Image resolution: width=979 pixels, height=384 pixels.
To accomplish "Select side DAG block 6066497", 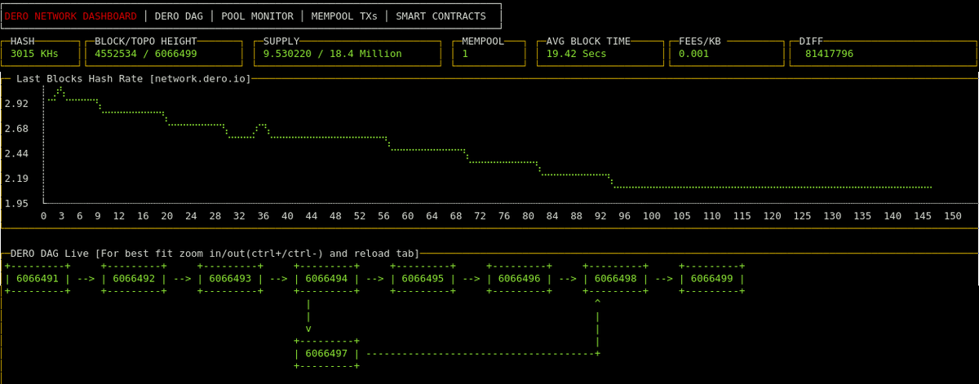I will [x=326, y=354].
